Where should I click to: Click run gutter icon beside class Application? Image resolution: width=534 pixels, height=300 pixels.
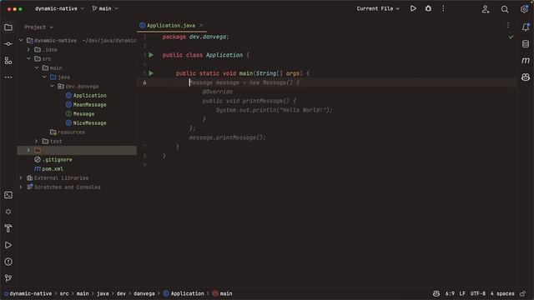pos(151,55)
